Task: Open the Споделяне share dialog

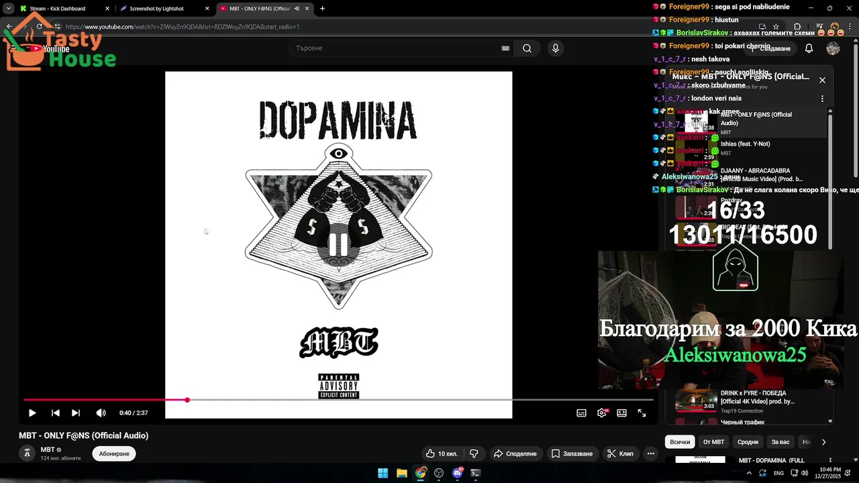Action: (515, 453)
